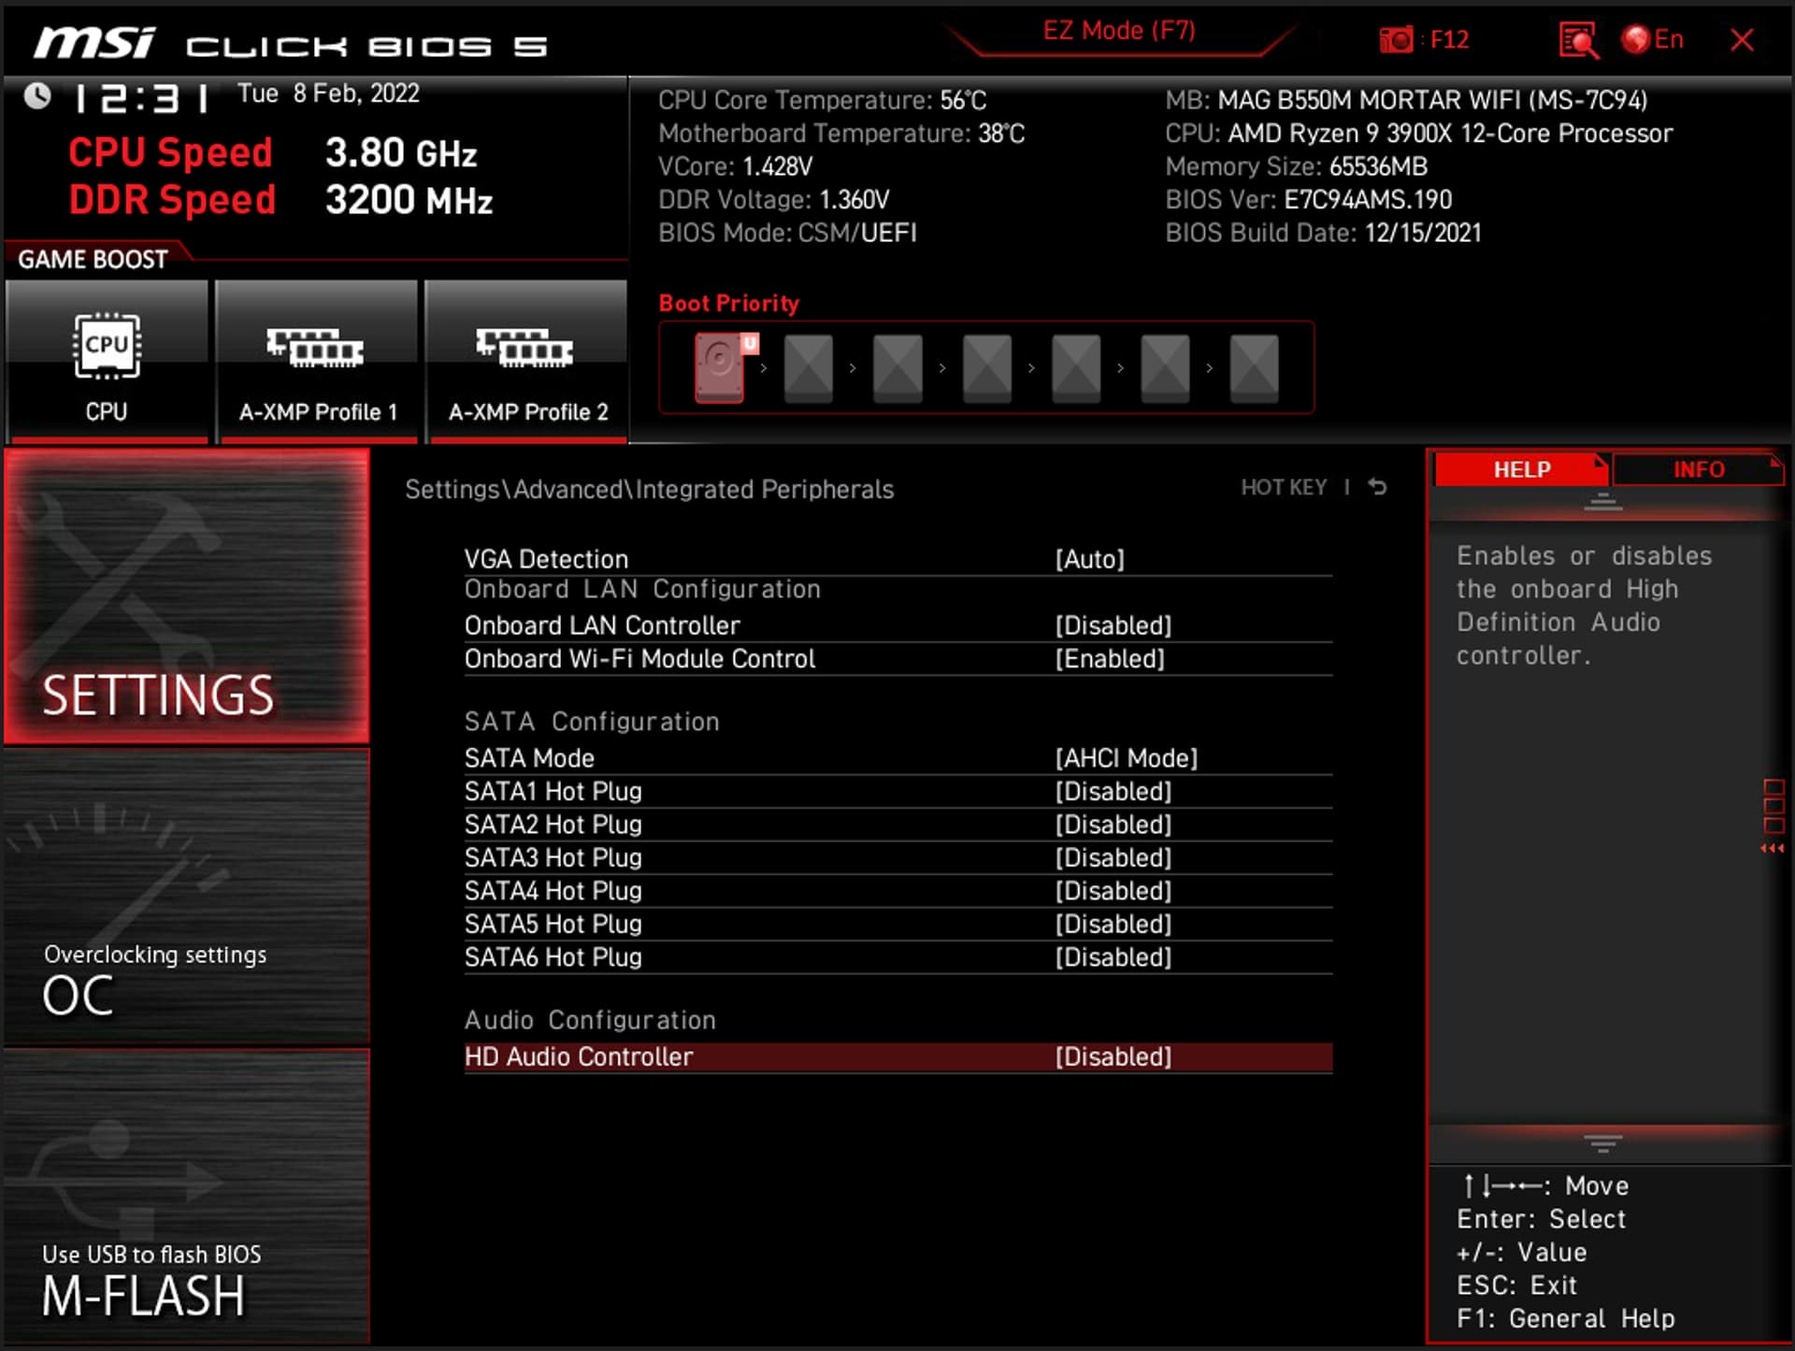Switch to the HELP tab

[1521, 469]
